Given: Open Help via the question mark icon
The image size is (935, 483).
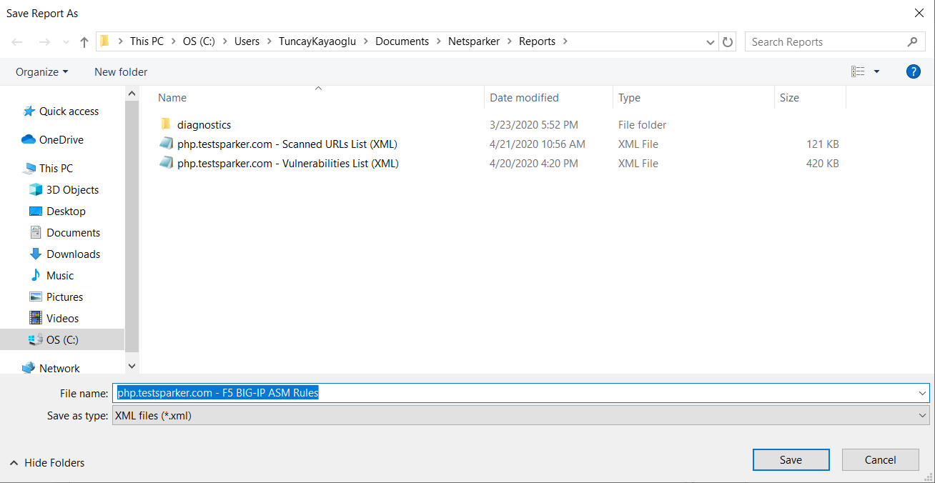Looking at the screenshot, I should 913,71.
